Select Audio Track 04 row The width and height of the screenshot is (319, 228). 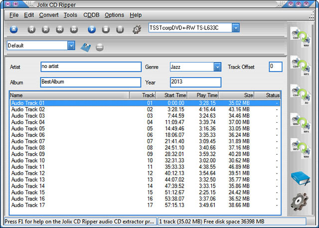pos(145,122)
